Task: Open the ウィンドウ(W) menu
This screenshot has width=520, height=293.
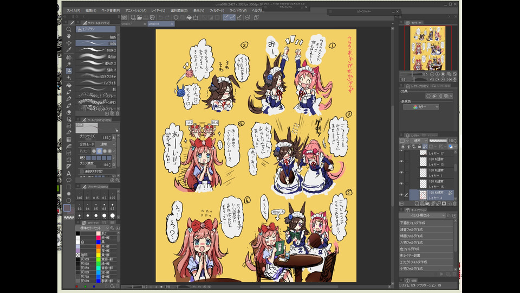Action: [x=238, y=11]
